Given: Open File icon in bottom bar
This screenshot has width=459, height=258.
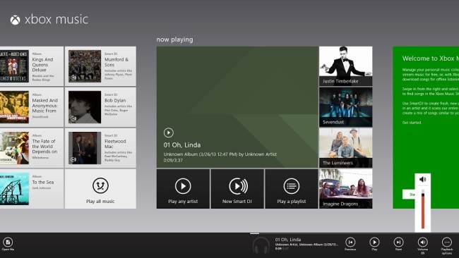Looking at the screenshot, I should [x=8, y=242].
